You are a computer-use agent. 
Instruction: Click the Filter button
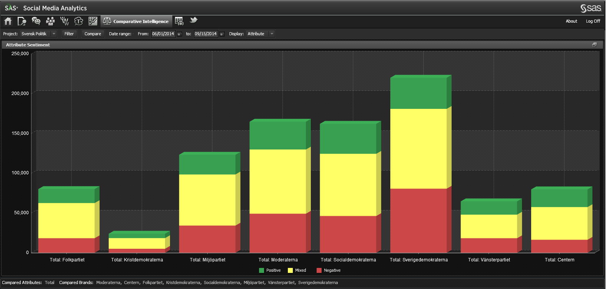[69, 34]
